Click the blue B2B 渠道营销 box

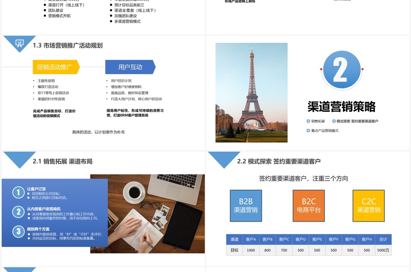(x=246, y=206)
